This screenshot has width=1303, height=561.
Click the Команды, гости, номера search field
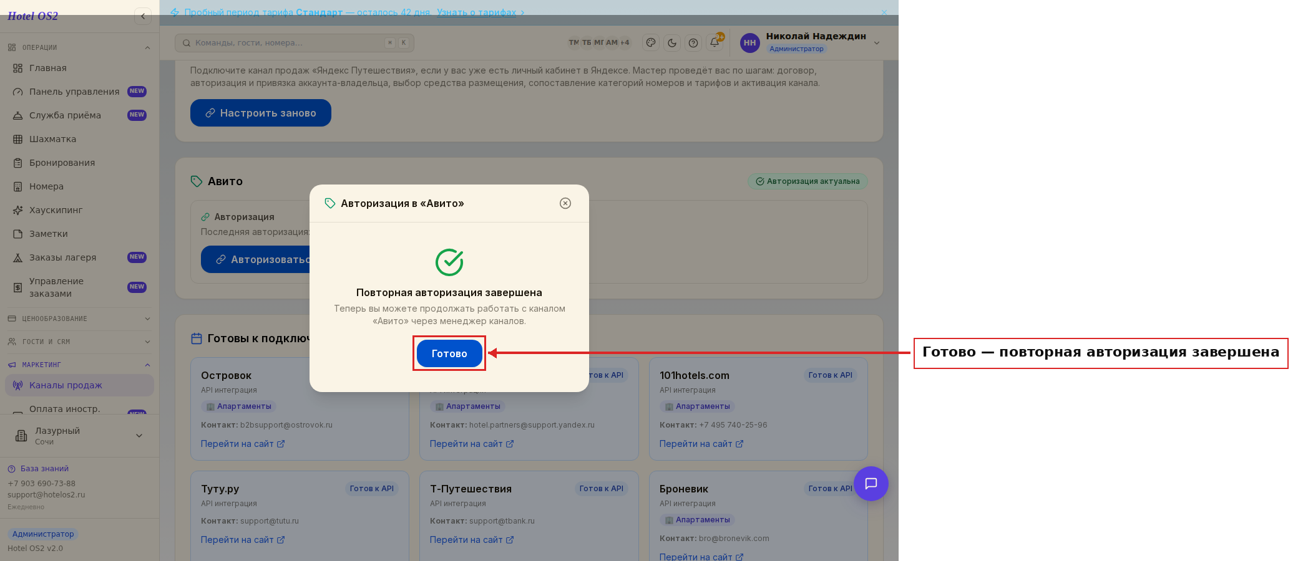point(294,43)
